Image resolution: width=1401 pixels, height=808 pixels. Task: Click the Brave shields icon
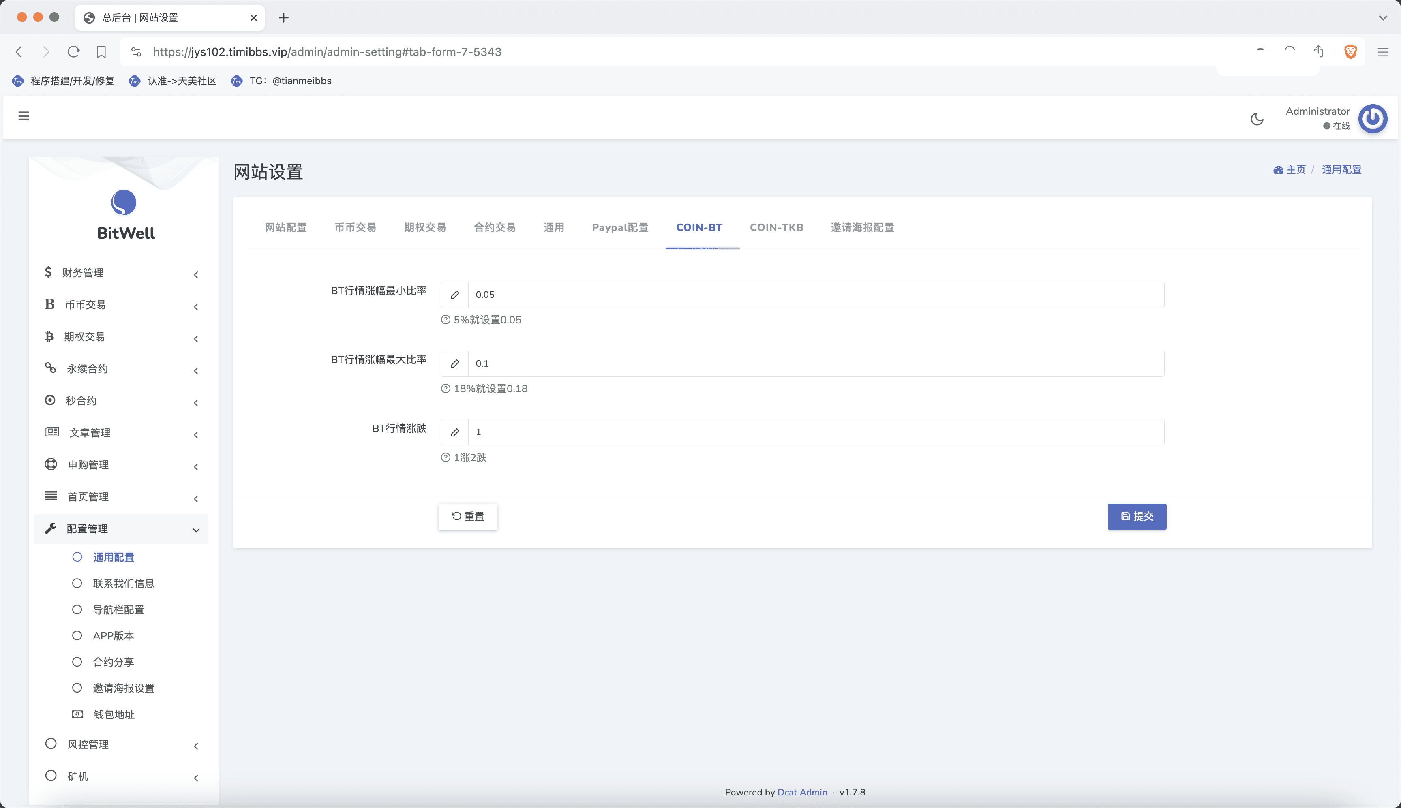coord(1350,51)
